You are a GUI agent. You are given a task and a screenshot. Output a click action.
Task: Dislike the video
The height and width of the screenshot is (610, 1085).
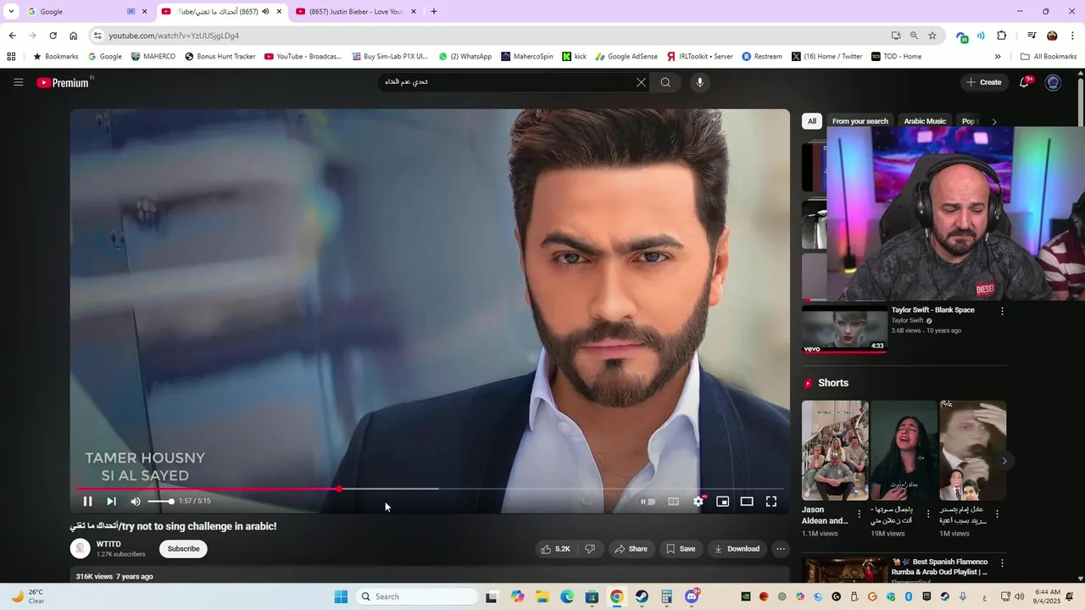590,549
